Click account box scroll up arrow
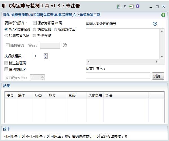Image resolution: width=169 pixels, height=141 pixels. click(x=162, y=31)
